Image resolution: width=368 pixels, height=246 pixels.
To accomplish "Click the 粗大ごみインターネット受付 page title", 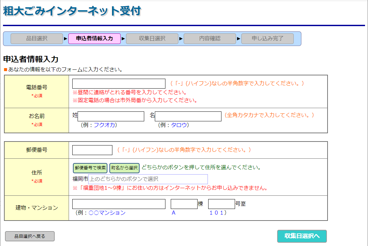I will point(72,11).
